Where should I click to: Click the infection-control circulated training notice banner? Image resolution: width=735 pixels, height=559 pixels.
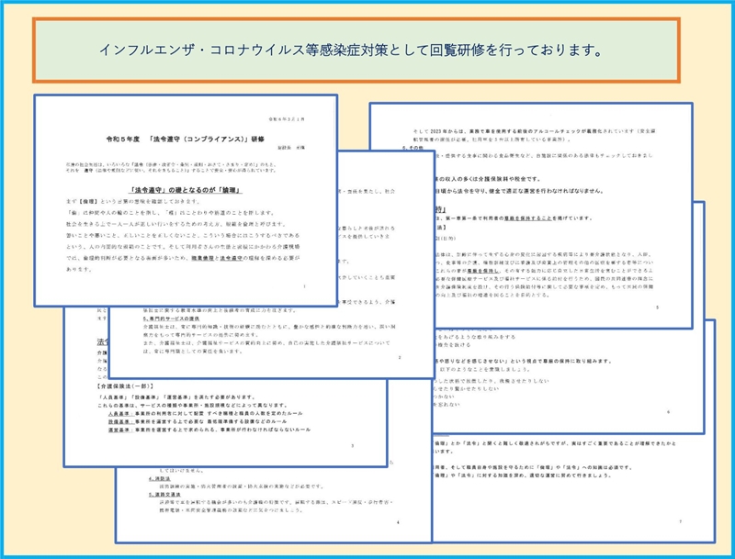tap(356, 50)
